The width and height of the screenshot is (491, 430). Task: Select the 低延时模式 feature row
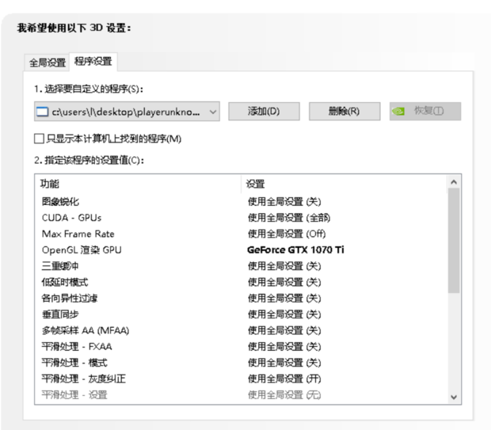[x=241, y=282]
